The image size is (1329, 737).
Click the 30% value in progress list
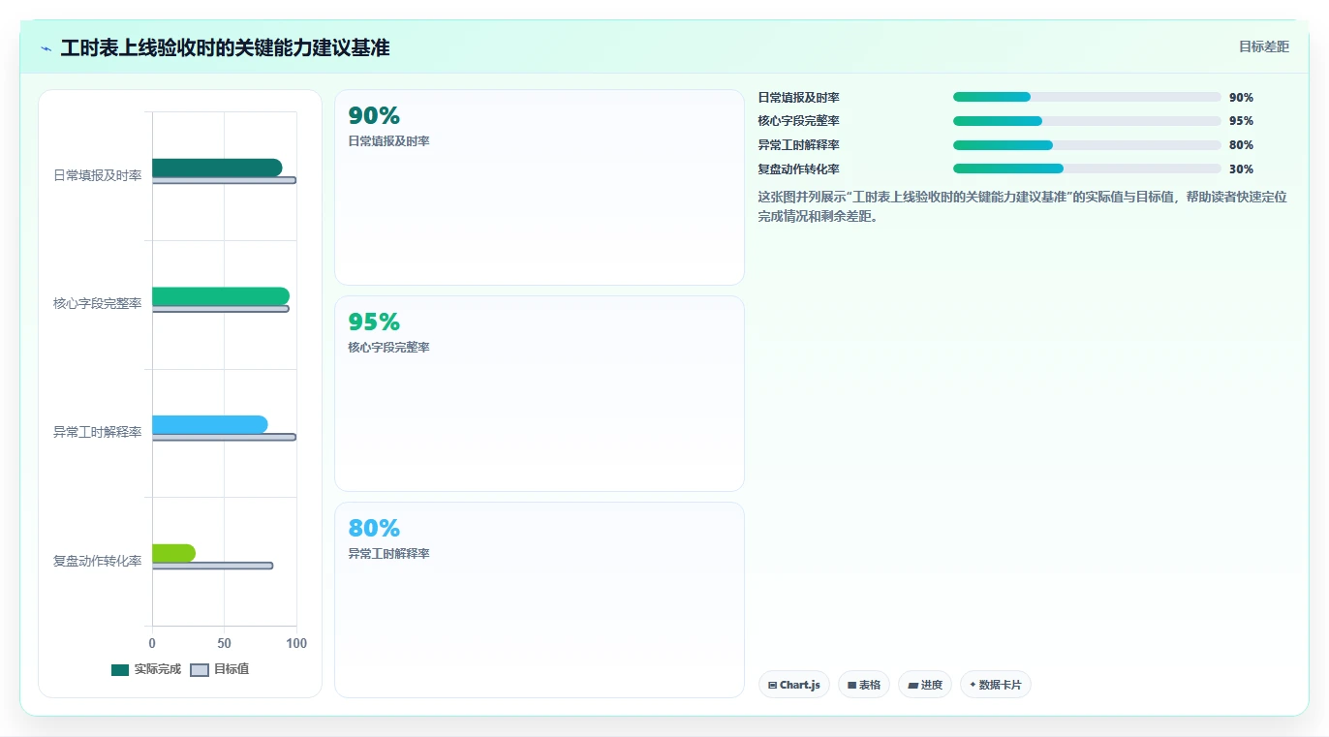pos(1241,169)
